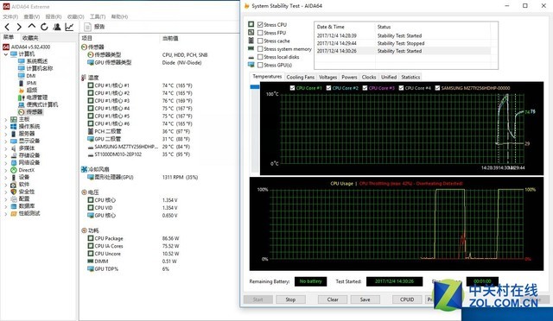Go back with the left arrow toolbar icon
Viewport: 553px width, 321px height.
7,27
